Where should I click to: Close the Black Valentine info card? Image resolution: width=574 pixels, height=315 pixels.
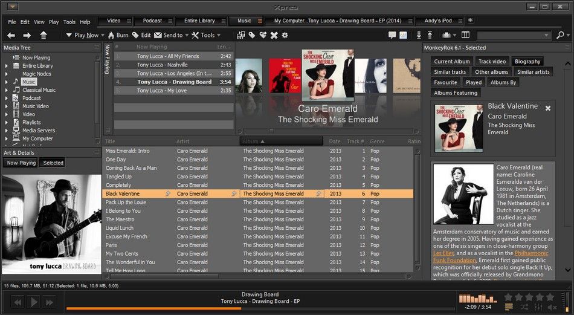[548, 108]
